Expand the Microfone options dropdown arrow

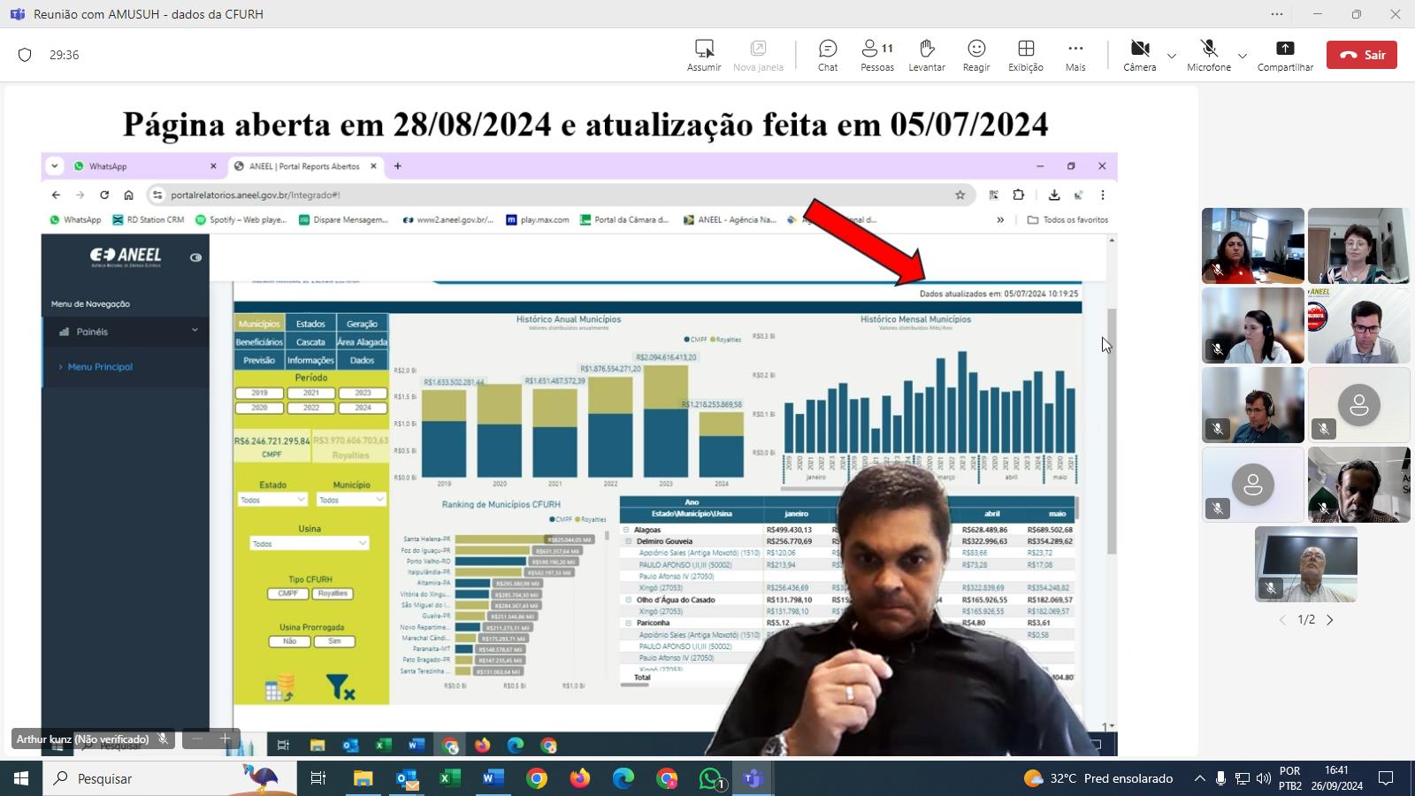tap(1243, 56)
